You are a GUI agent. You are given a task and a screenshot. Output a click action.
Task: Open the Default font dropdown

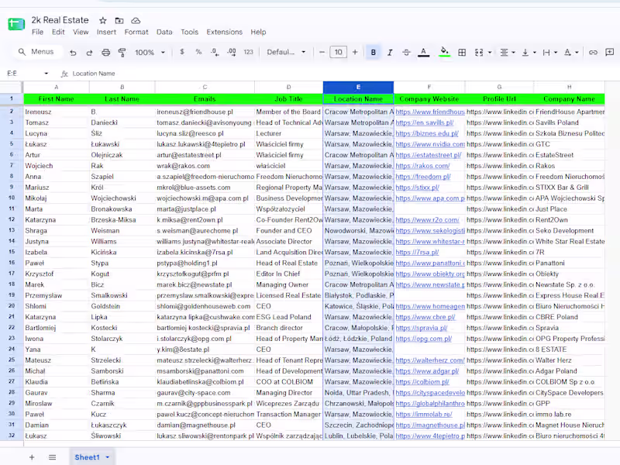click(286, 52)
